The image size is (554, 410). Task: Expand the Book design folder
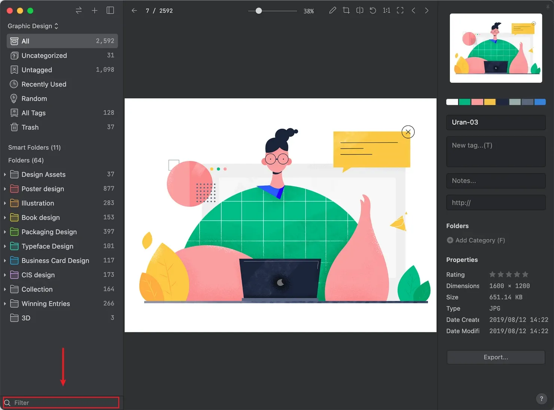pyautogui.click(x=4, y=217)
